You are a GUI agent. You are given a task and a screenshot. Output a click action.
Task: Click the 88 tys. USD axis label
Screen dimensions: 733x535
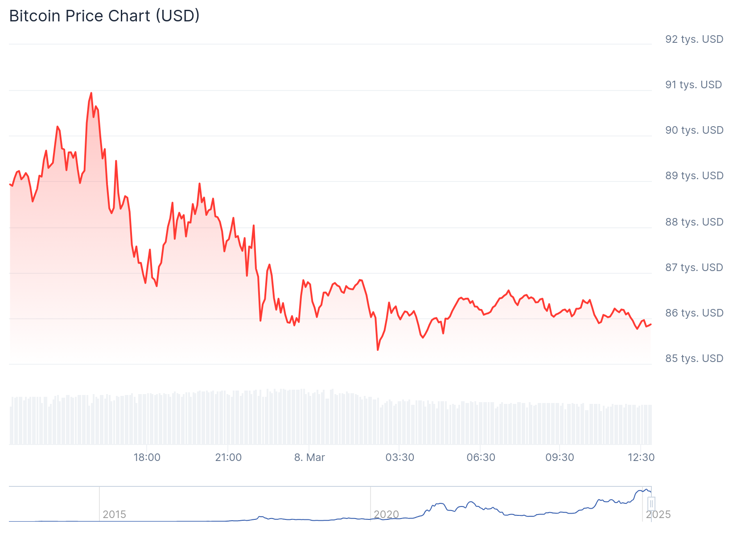(x=694, y=222)
